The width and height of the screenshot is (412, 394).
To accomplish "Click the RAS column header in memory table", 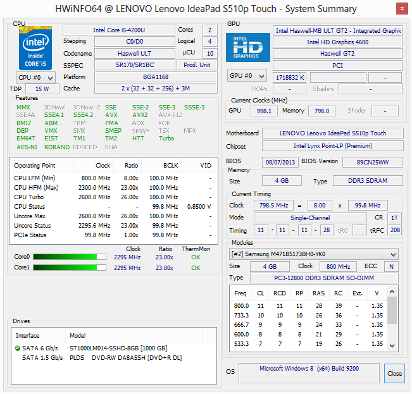I will pos(318,293).
